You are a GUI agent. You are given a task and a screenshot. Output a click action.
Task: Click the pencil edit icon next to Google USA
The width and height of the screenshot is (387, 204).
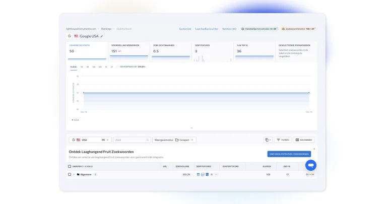coord(102,36)
